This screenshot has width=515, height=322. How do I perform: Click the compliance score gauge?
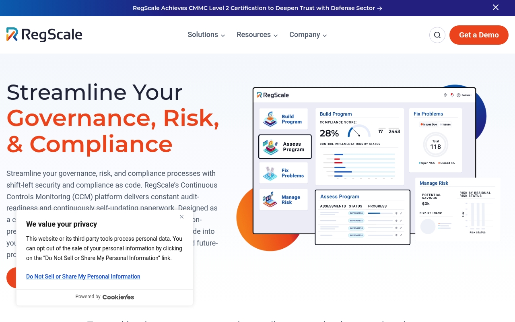(x=359, y=131)
